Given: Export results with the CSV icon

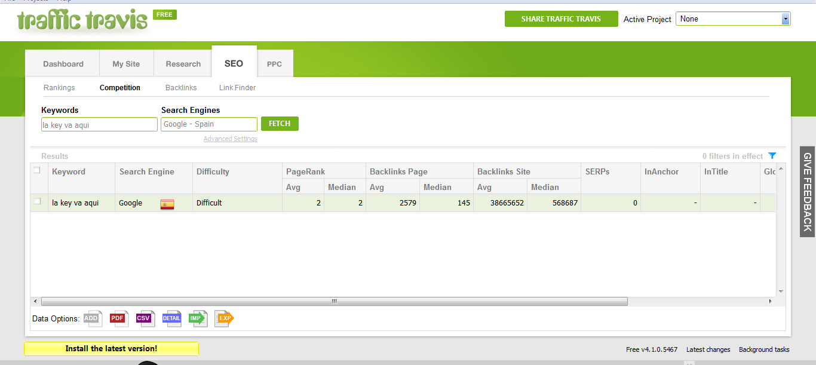Looking at the screenshot, I should click(x=145, y=318).
